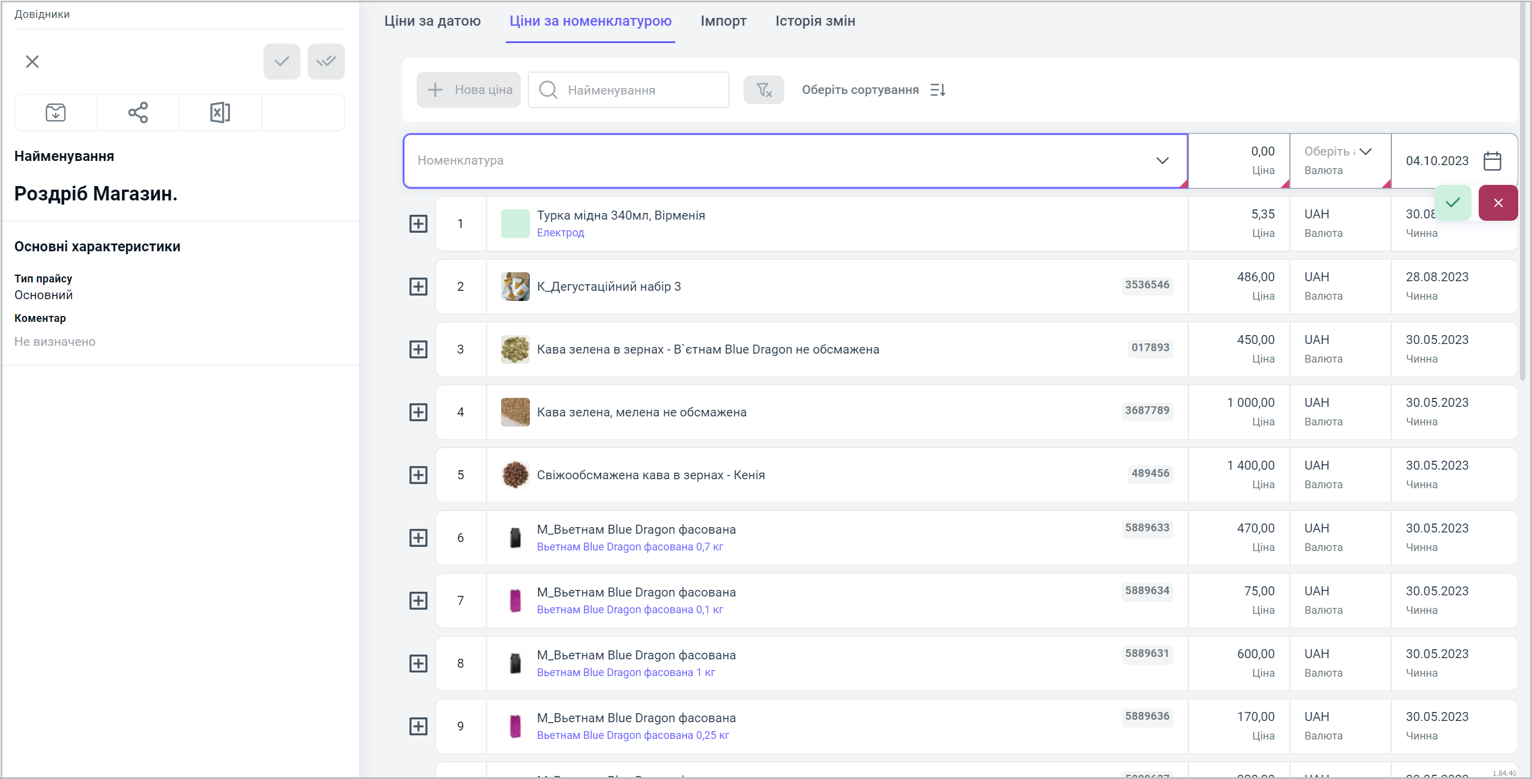Click the double checkmark save-and-close button
This screenshot has width=1532, height=779.
pos(326,62)
